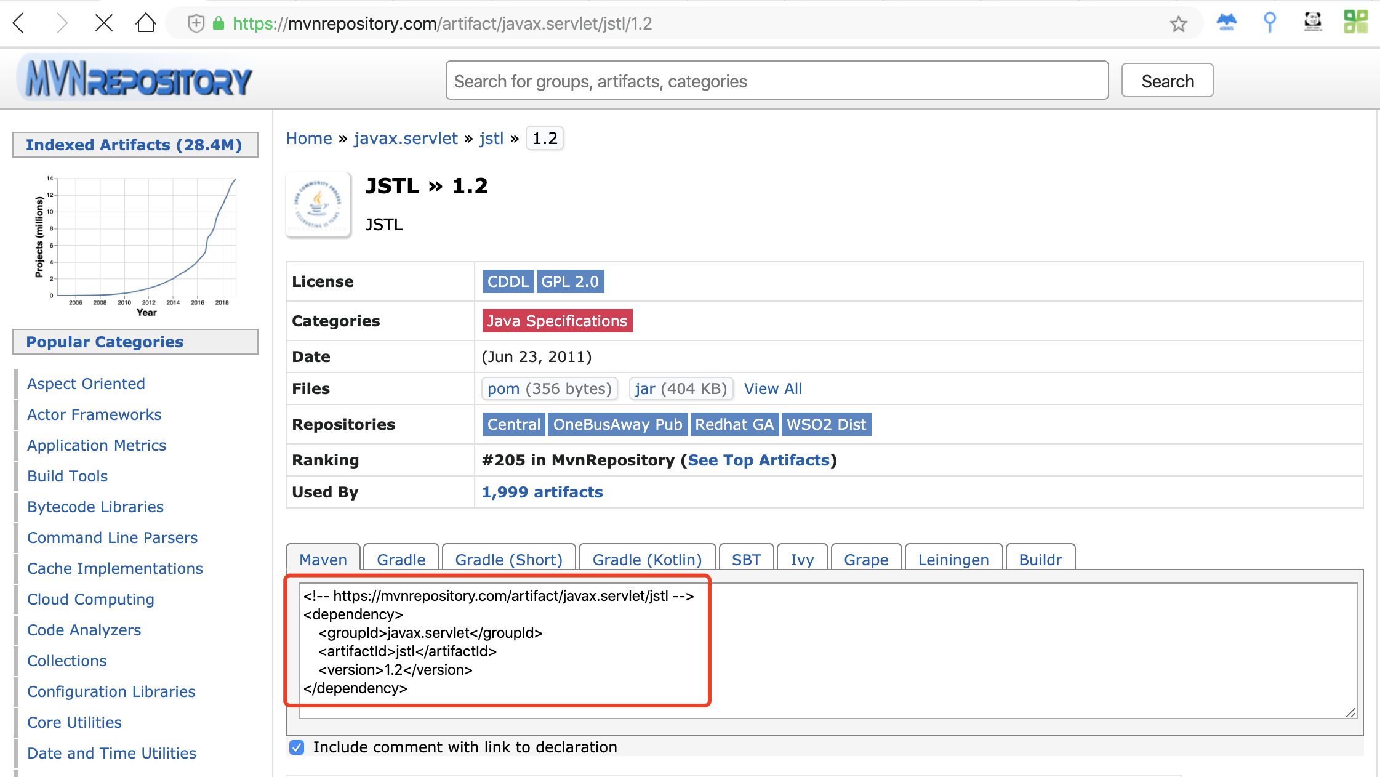Open the blue key extension icon

click(x=1269, y=22)
